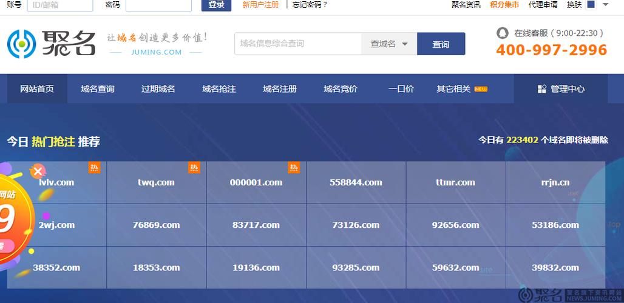Click the 查询 search button
This screenshot has height=303, width=624.
441,44
